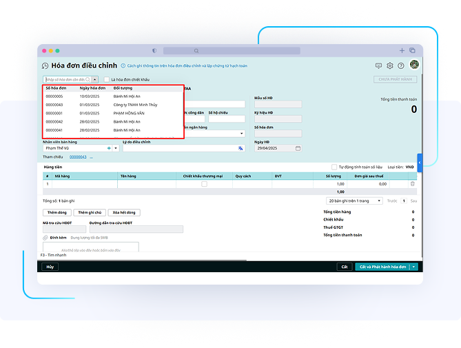Image resolution: width=461 pixels, height=348 pixels.
Task: Expand the 20 bản ghi trên 1 trang dropdown
Action: point(354,201)
